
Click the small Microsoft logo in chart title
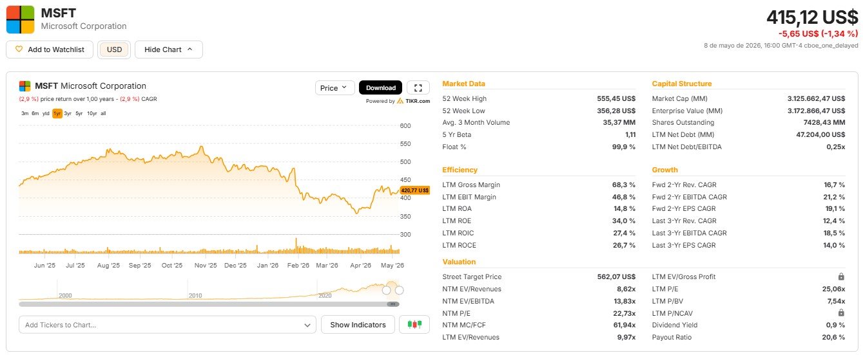24,86
